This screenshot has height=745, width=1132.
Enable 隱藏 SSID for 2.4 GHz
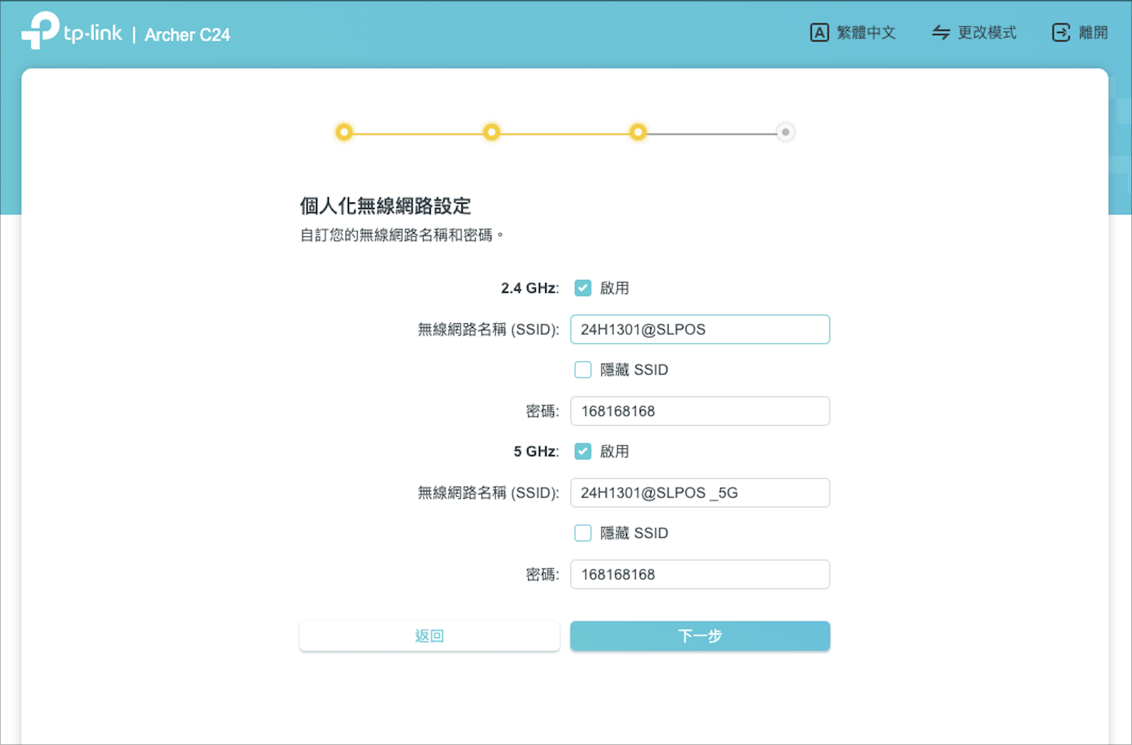583,370
